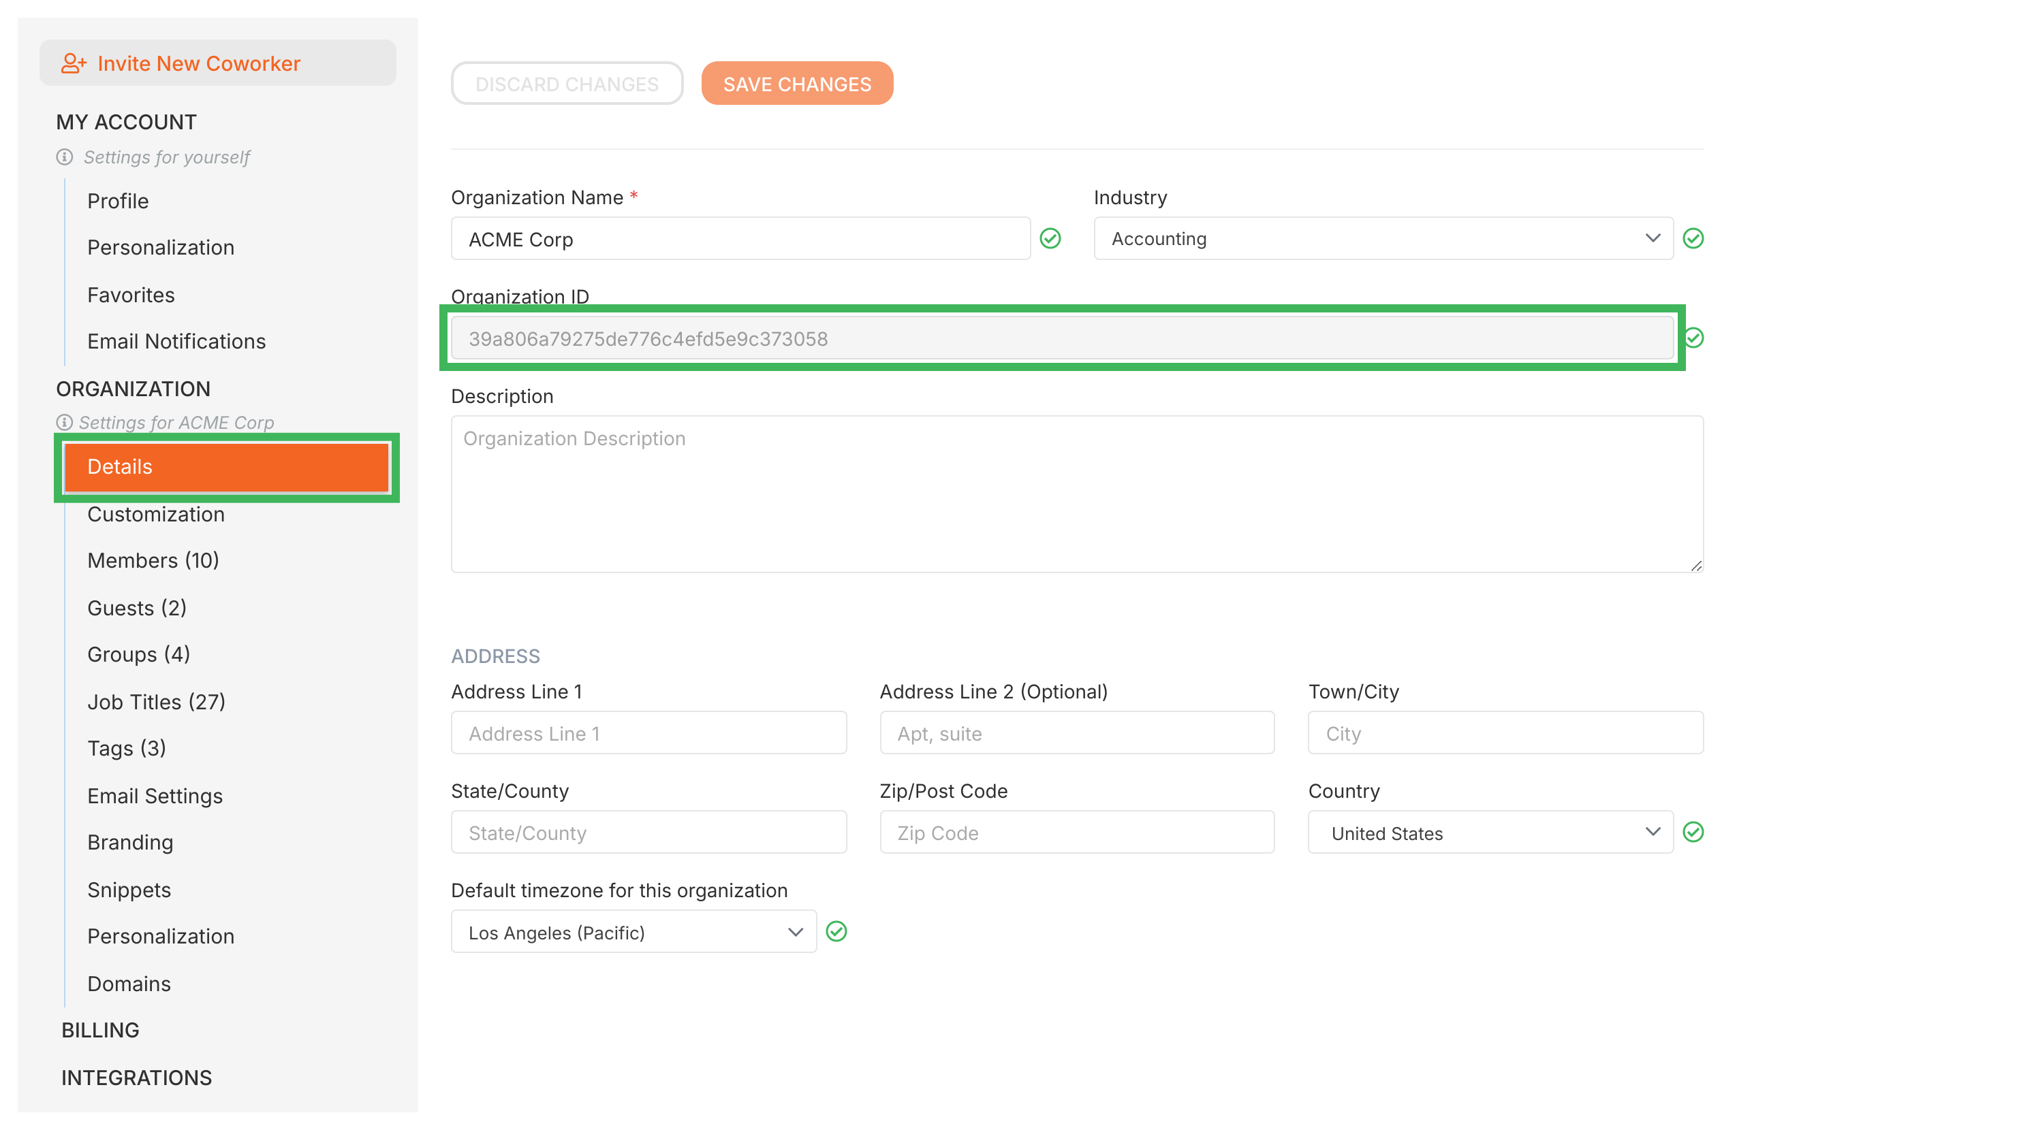2019x1130 pixels.
Task: Click the green checkmark beside Organization Name field
Action: (1051, 238)
